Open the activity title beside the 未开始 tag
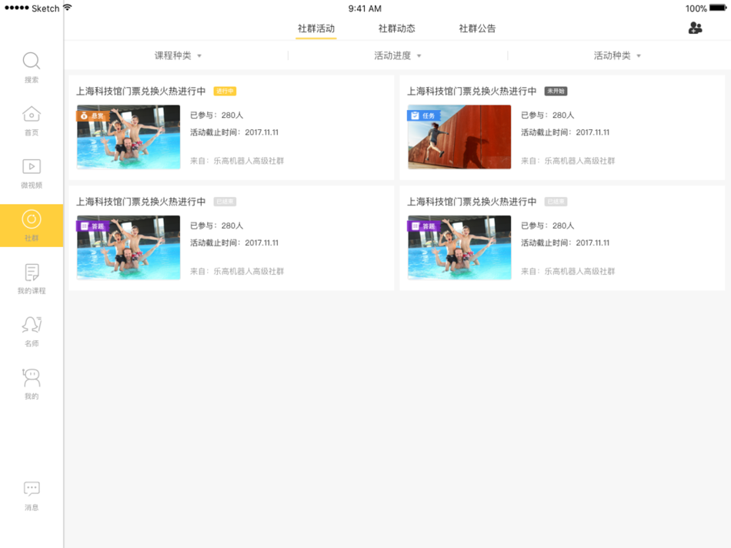Viewport: 731px width, 548px height. pos(472,91)
